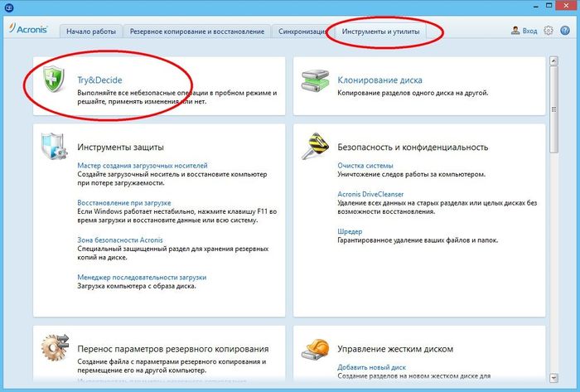580x392 pixels.
Task: Click the scrollbar down arrow
Action: 553,378
